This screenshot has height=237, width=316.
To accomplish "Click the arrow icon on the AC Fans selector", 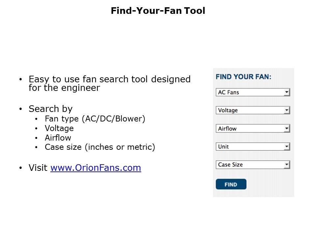I will pos(287,92).
